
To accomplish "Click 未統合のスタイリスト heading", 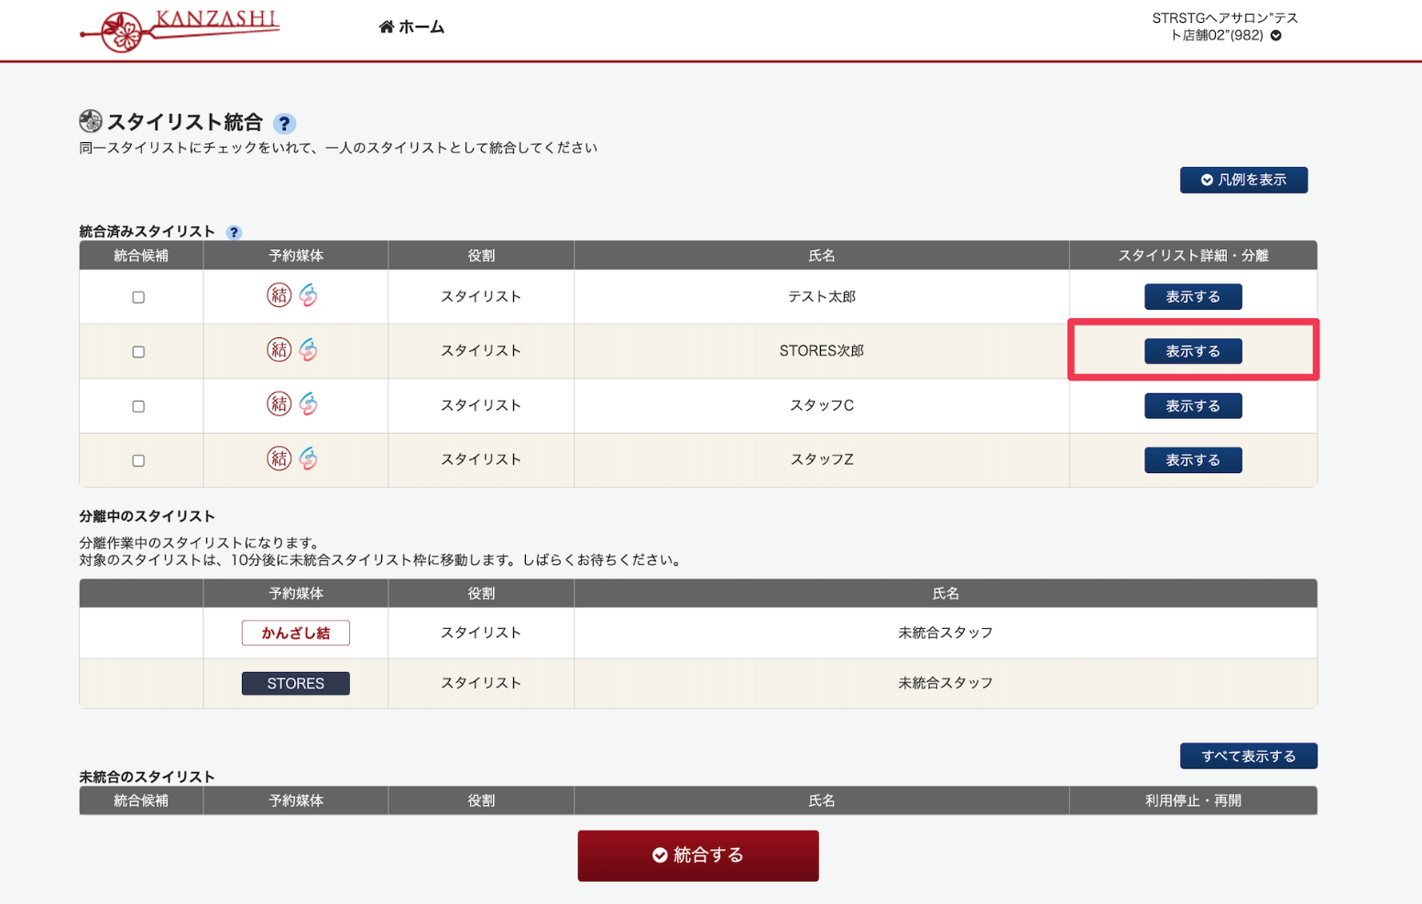I will (147, 777).
